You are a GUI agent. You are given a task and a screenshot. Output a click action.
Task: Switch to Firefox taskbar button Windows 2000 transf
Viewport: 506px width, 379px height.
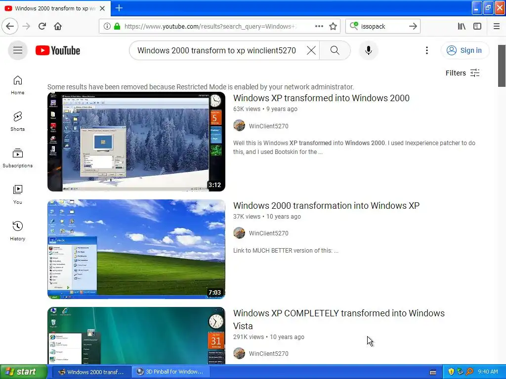91,372
